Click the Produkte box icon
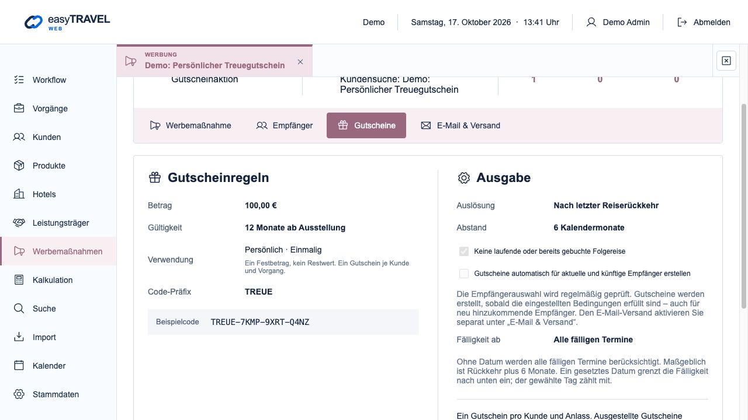748x420 pixels. tap(19, 166)
